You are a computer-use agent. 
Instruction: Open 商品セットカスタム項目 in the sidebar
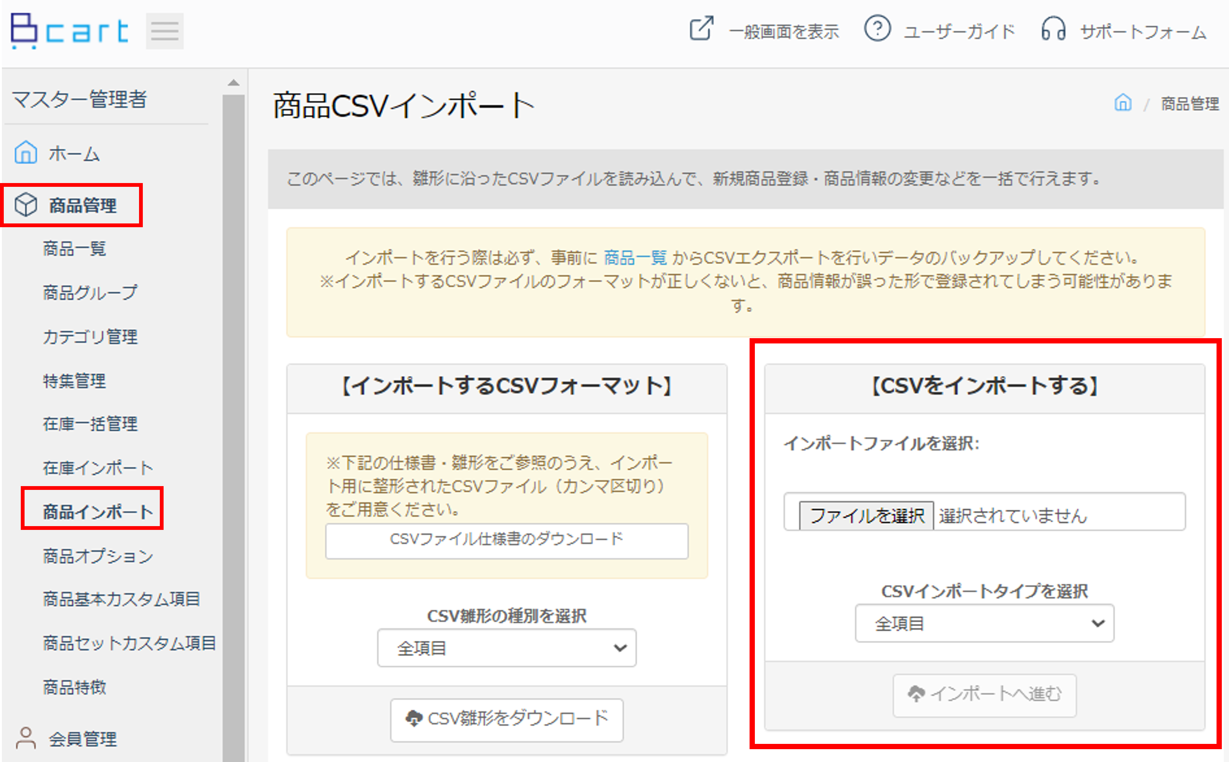pyautogui.click(x=129, y=643)
